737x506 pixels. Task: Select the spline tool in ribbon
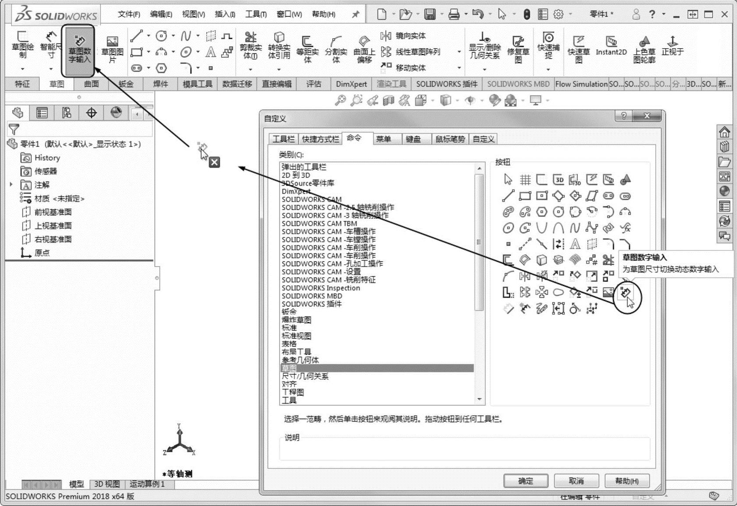186,36
